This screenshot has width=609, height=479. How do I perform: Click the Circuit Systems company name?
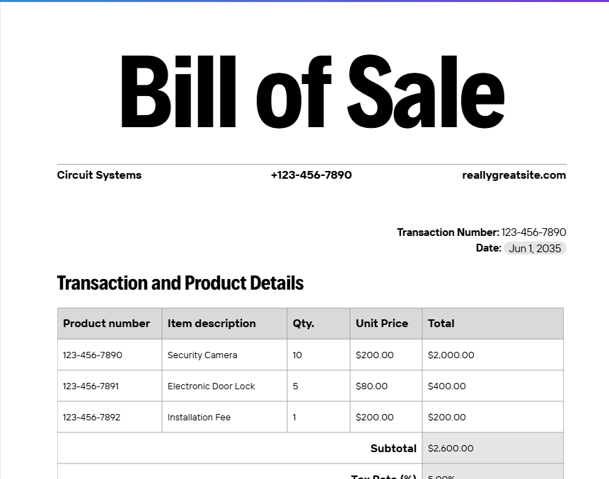pyautogui.click(x=99, y=175)
